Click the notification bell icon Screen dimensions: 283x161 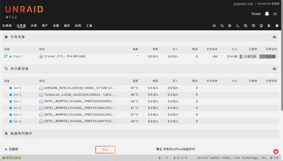pos(267,14)
